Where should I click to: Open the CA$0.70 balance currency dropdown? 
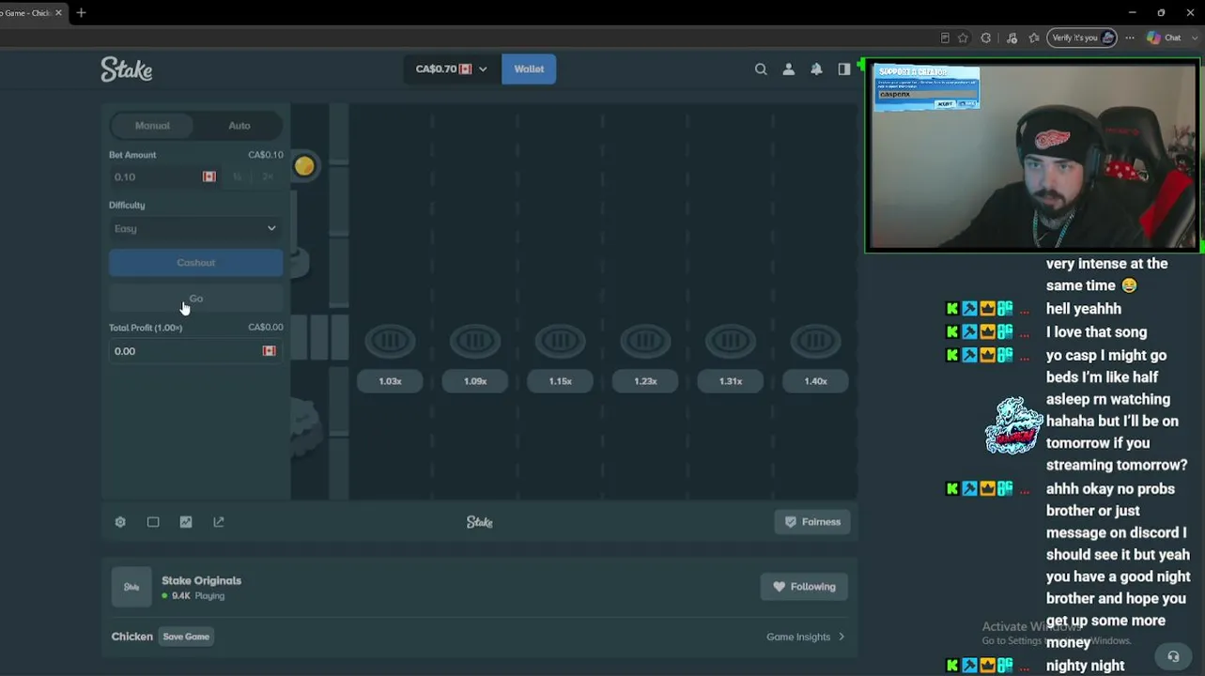(452, 69)
